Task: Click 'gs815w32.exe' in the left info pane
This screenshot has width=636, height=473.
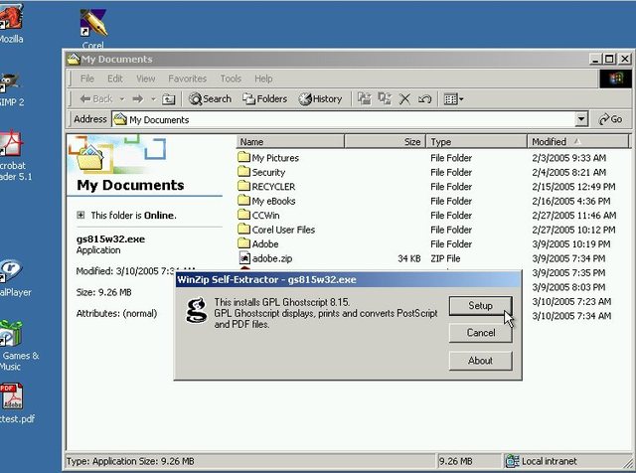Action: point(110,238)
